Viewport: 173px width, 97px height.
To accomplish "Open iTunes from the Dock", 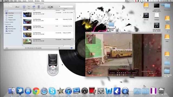I will pyautogui.click(x=68, y=91).
